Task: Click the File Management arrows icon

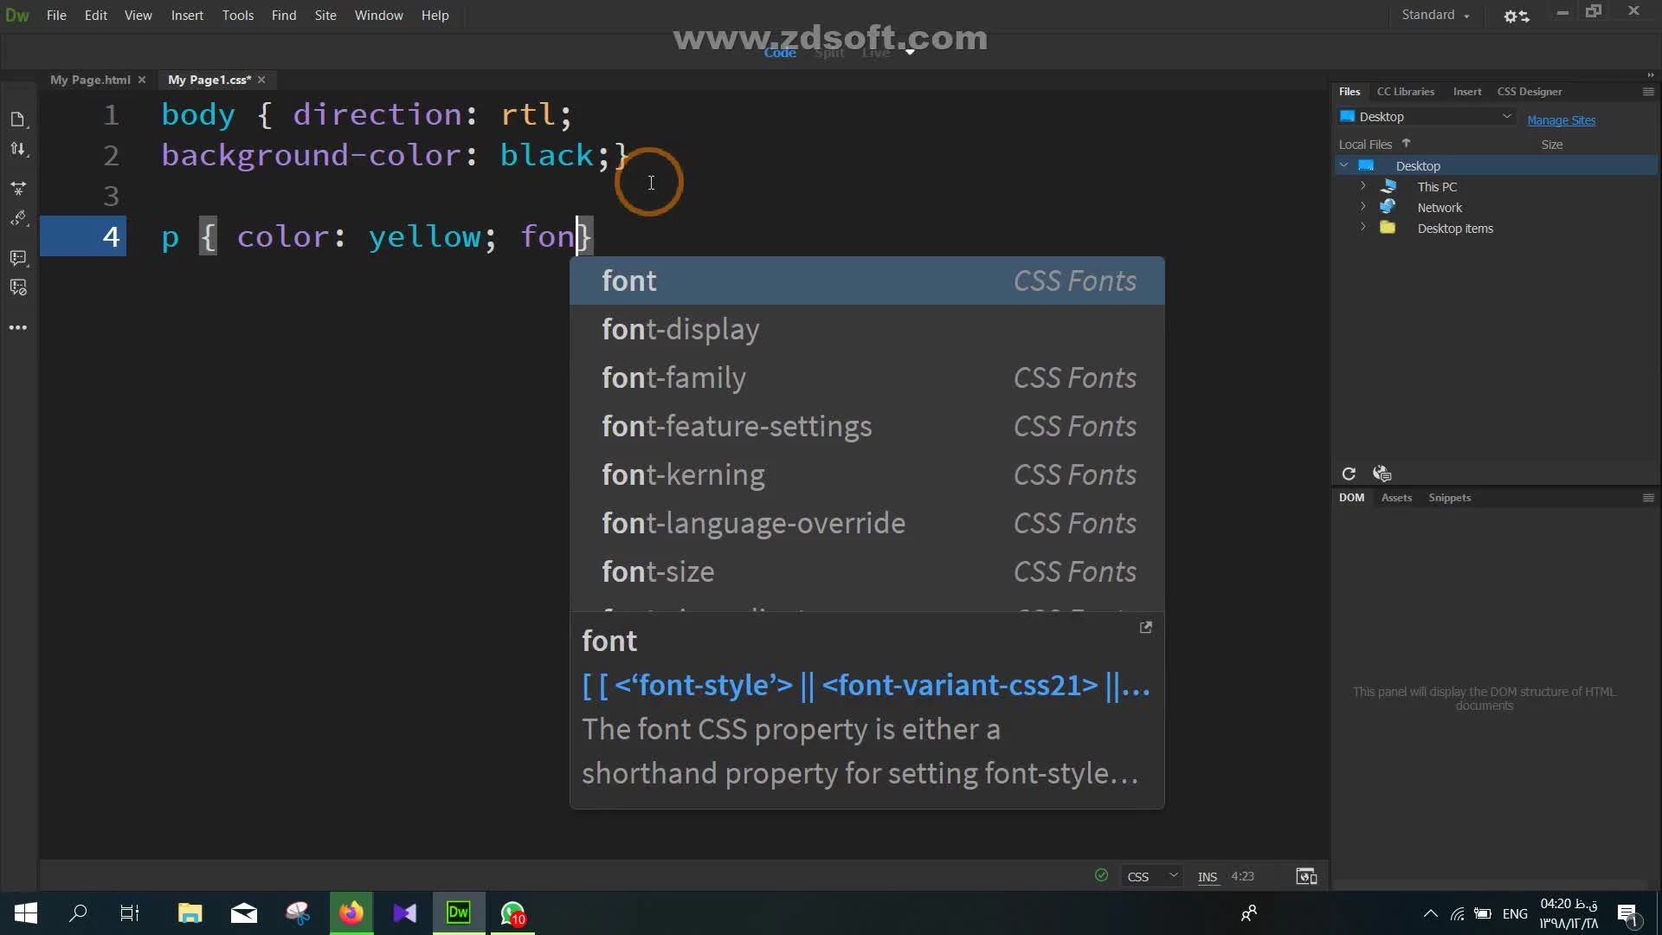Action: (x=17, y=149)
